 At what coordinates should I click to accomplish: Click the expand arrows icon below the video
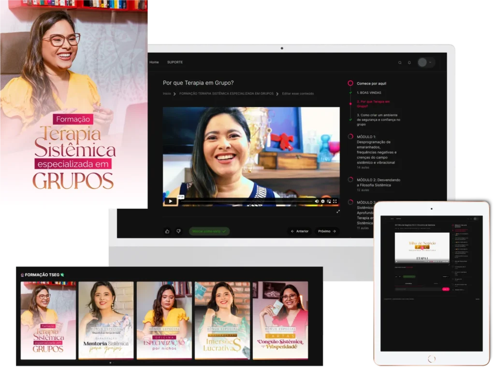pos(338,212)
